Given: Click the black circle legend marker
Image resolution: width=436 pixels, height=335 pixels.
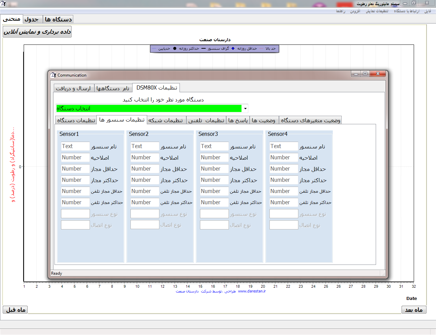Looking at the screenshot, I should click(x=175, y=48).
